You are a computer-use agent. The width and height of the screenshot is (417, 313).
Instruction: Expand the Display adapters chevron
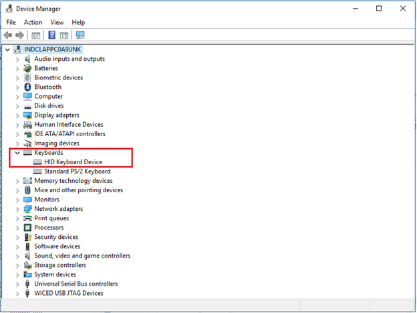pos(17,115)
